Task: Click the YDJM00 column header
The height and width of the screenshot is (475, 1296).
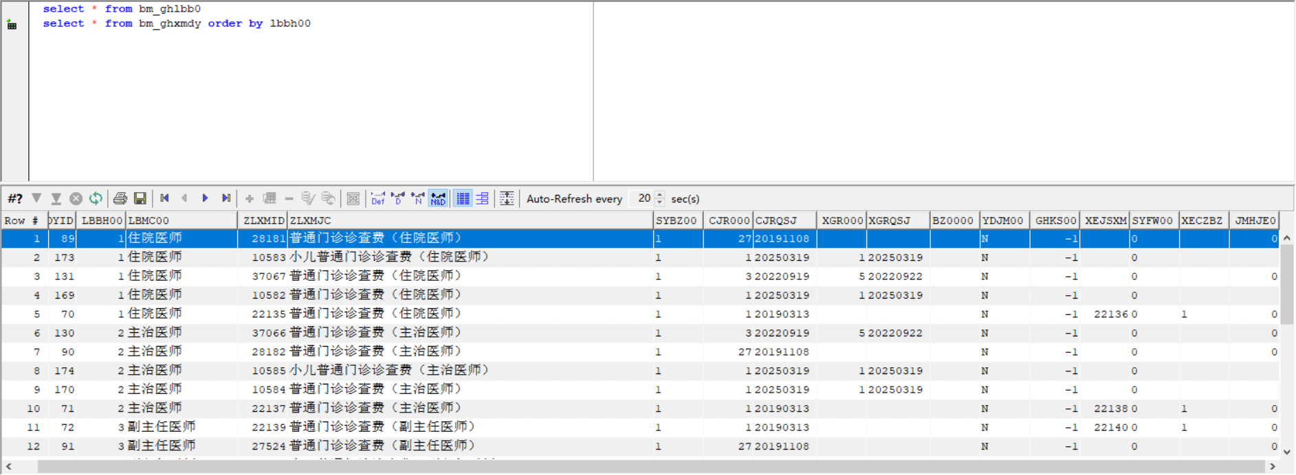Action: (x=1004, y=220)
